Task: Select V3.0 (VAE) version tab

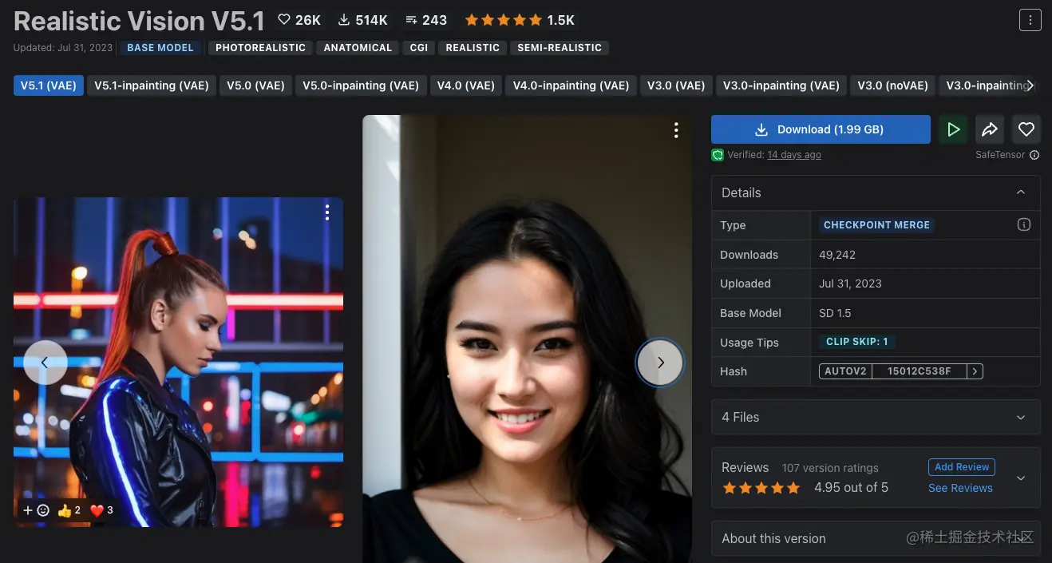Action: click(676, 85)
